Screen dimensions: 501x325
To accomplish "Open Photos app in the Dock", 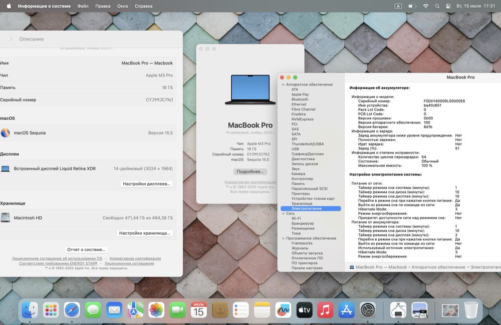I will [x=156, y=309].
